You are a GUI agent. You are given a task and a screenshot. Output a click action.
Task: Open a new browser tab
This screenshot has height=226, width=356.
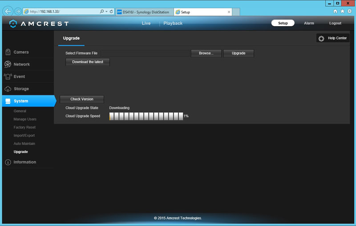coord(236,12)
